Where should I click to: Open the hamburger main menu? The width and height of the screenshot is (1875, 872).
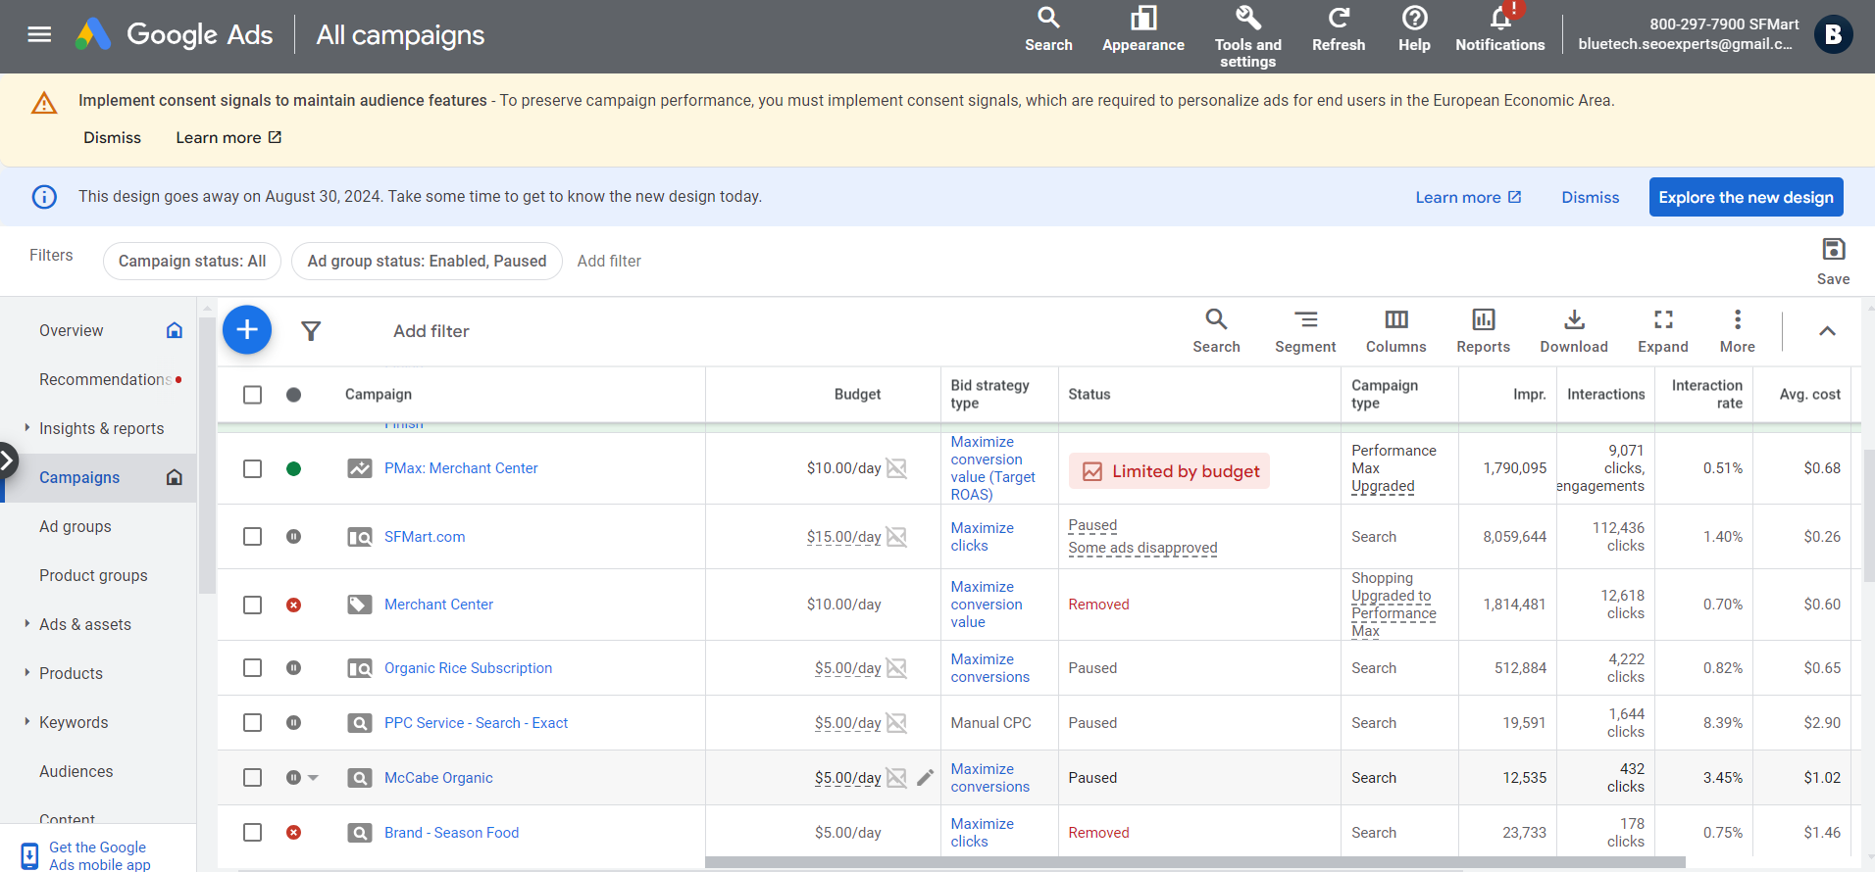point(39,35)
